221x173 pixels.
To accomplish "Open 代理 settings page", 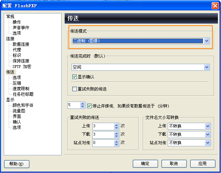I will click(x=17, y=50).
